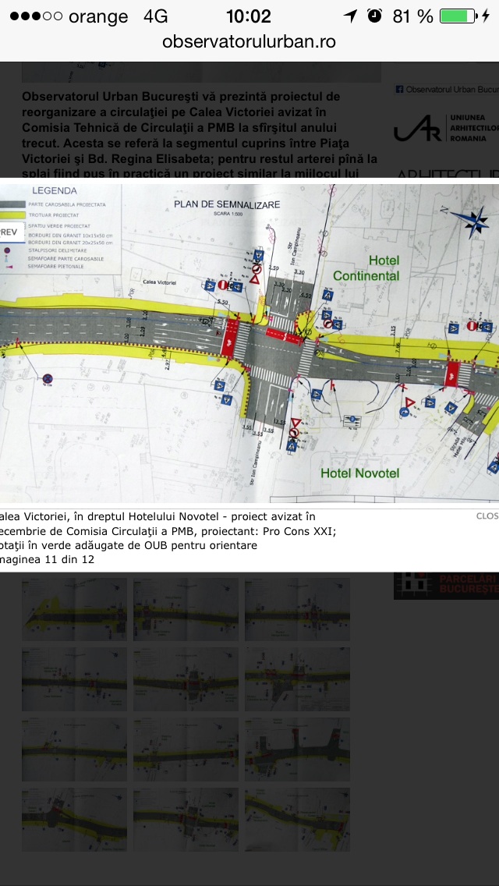The width and height of the screenshot is (499, 886).
Task: Tap the location arrow status icon
Action: pos(351,16)
